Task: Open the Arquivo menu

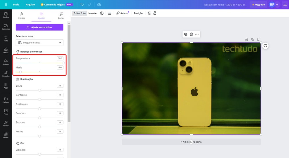Action: (x=30, y=5)
